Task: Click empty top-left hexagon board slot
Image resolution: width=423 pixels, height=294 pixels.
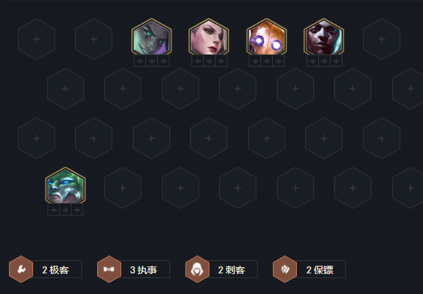Action: tap(37, 39)
